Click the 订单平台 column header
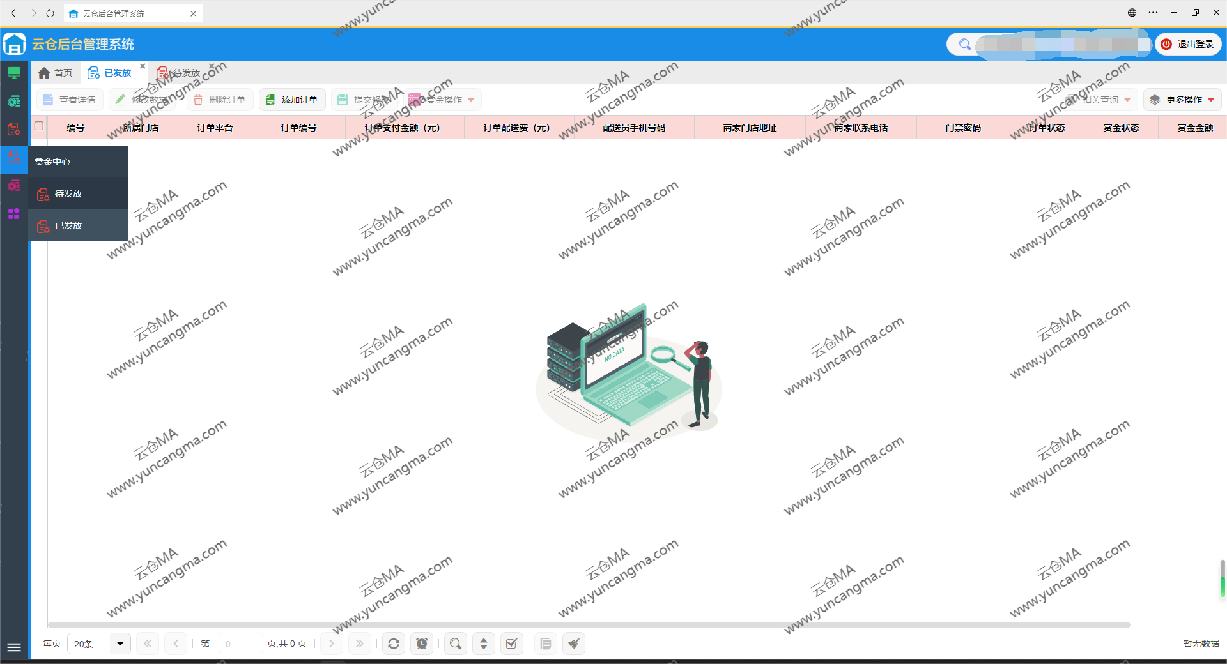 [x=215, y=128]
